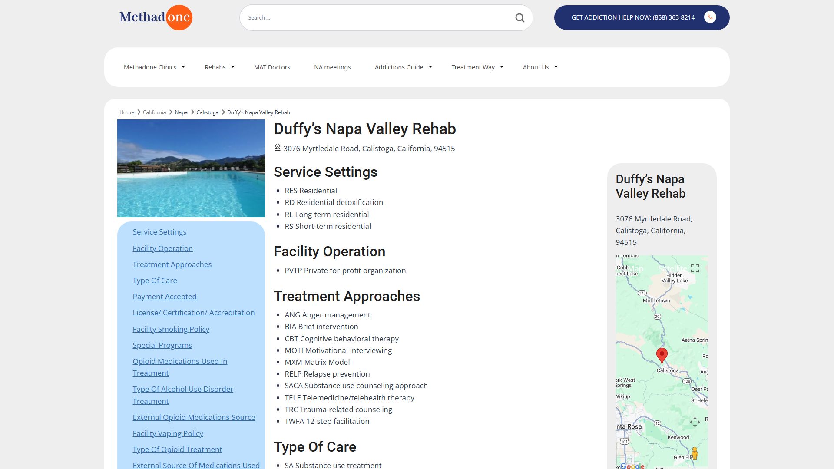Click the sidebar card address text
The image size is (834, 469).
tap(654, 231)
